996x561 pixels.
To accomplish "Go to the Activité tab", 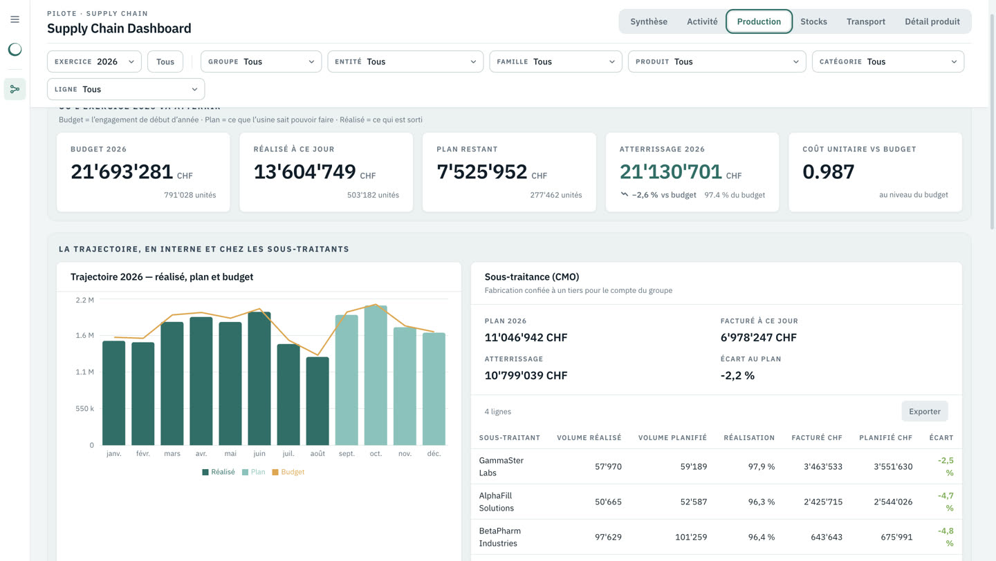I will click(x=702, y=21).
